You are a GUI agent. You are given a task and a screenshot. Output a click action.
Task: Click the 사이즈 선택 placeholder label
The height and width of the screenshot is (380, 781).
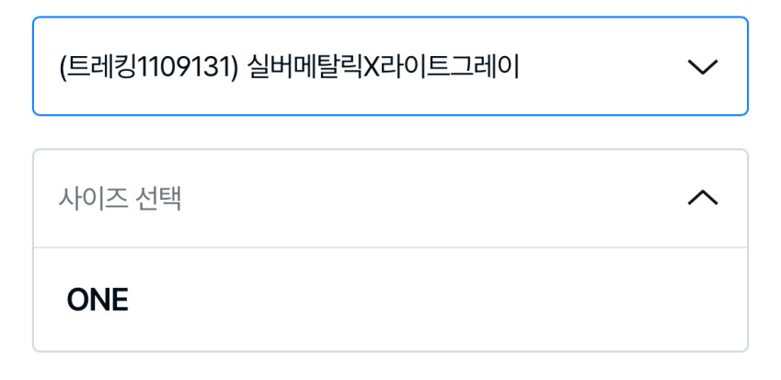point(120,199)
